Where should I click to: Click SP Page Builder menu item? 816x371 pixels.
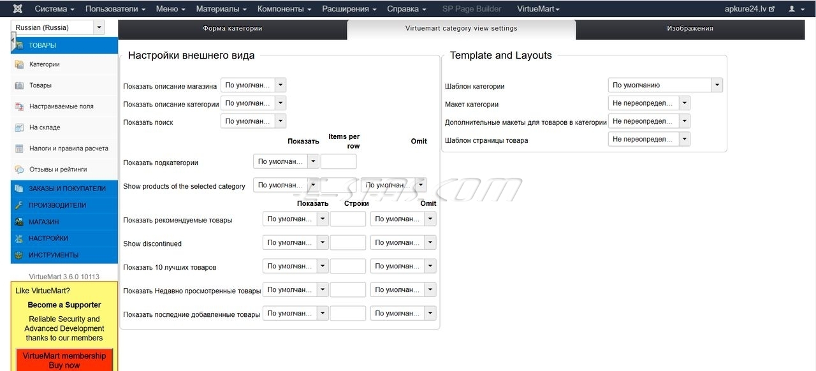click(x=472, y=9)
